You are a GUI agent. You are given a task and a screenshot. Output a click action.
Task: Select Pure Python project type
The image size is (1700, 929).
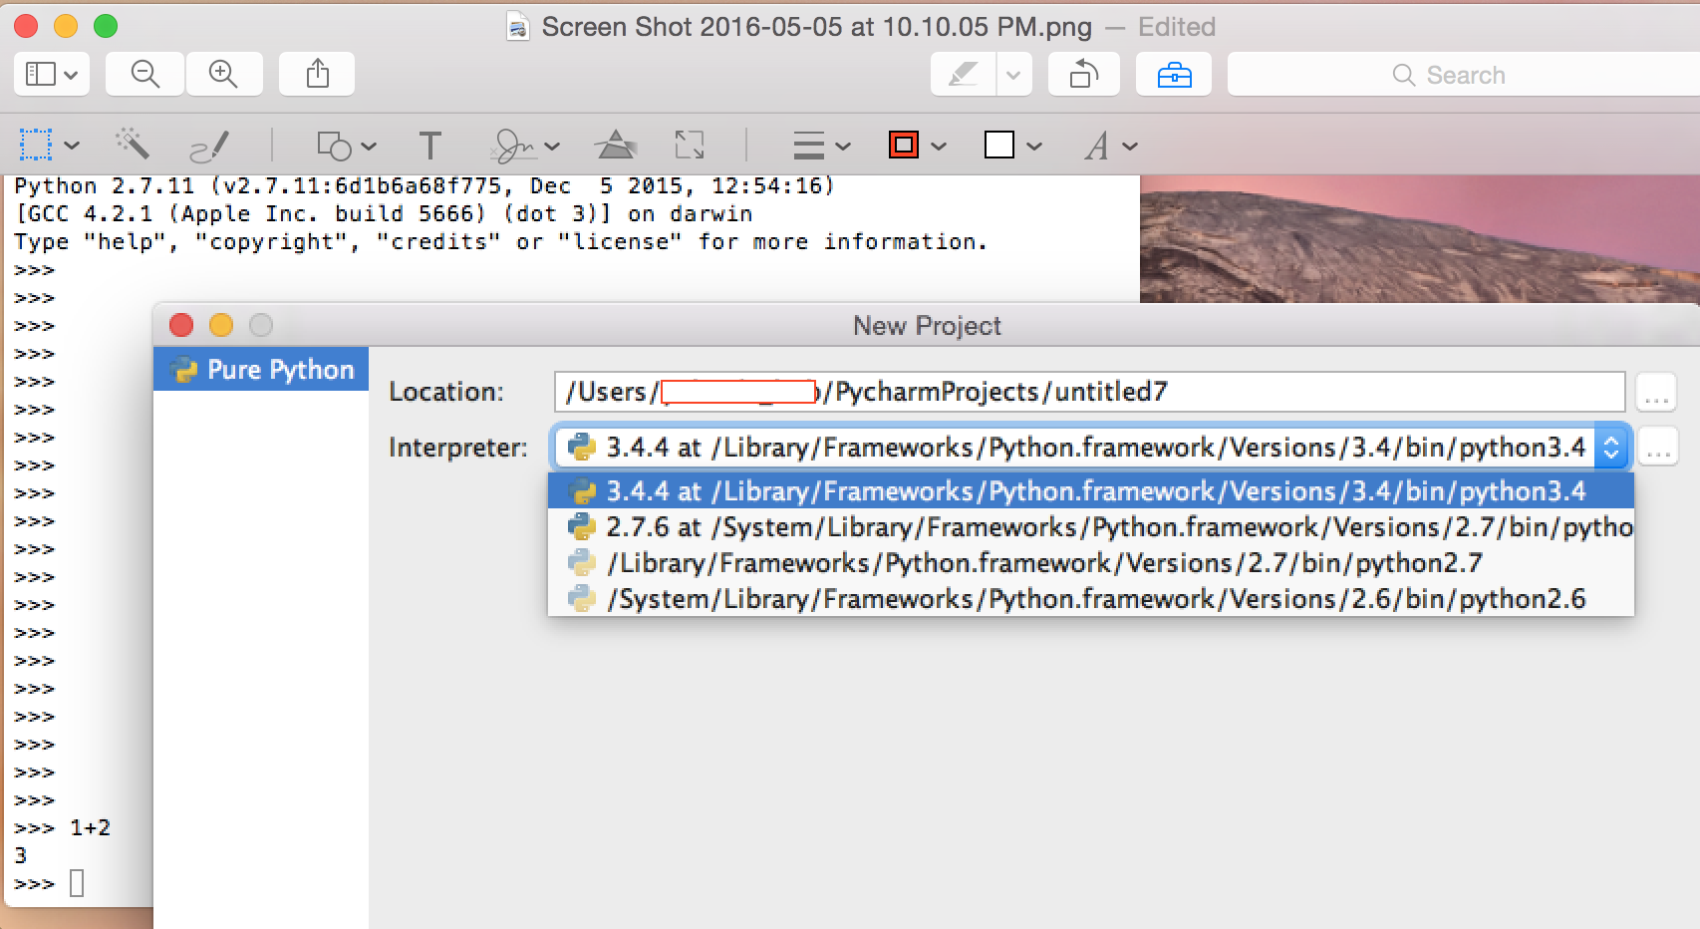(x=261, y=370)
